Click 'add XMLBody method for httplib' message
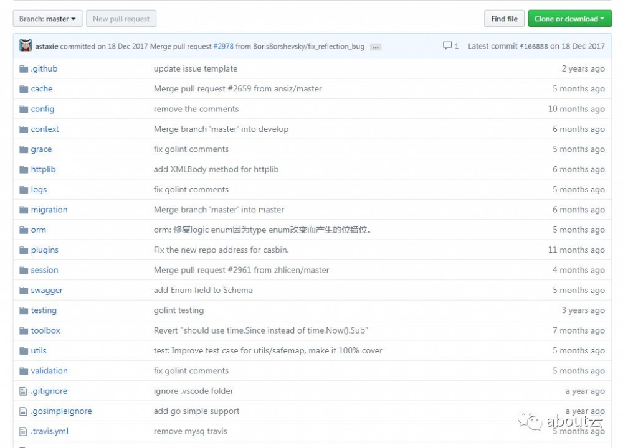 [216, 169]
